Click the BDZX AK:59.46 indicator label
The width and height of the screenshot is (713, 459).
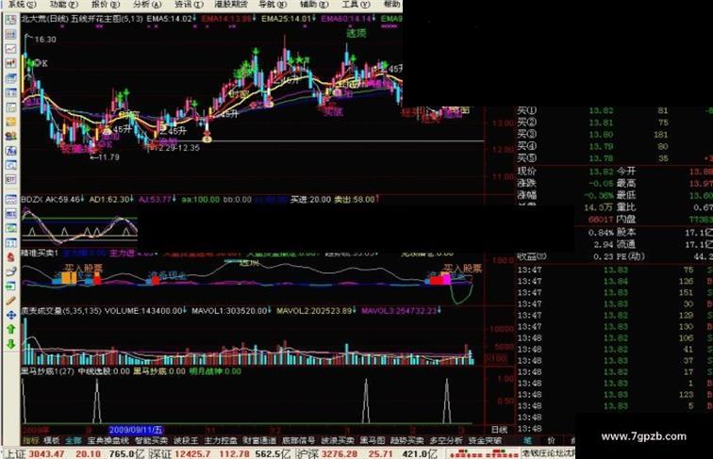coord(51,199)
